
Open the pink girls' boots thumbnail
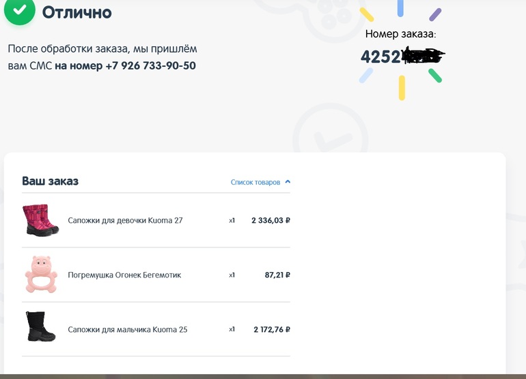[x=40, y=220]
